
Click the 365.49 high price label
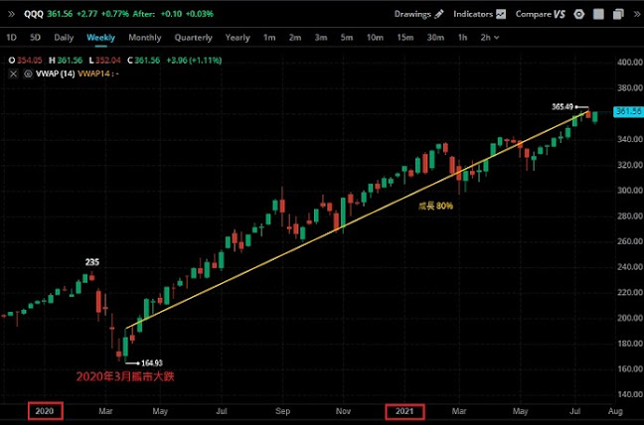click(x=563, y=106)
